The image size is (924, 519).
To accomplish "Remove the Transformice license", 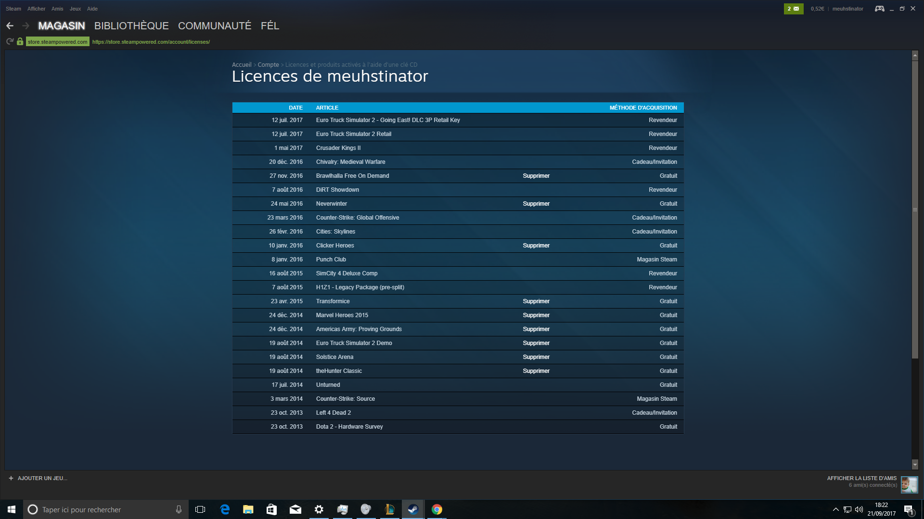I will tap(536, 301).
